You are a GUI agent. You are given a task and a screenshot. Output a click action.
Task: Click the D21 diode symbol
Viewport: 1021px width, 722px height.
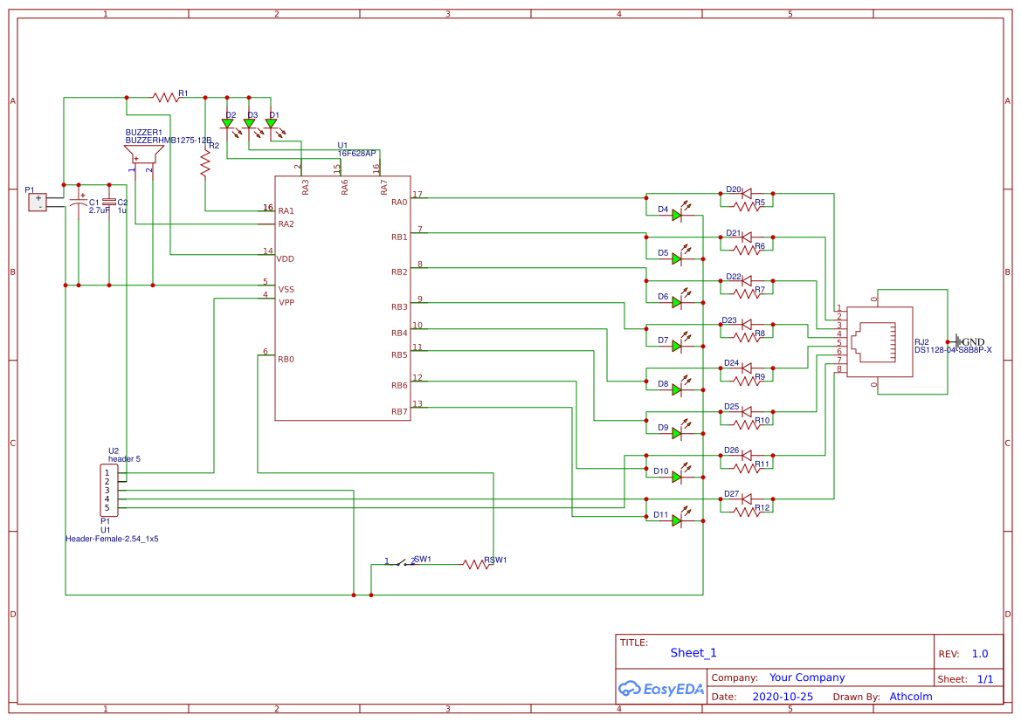tap(746, 237)
